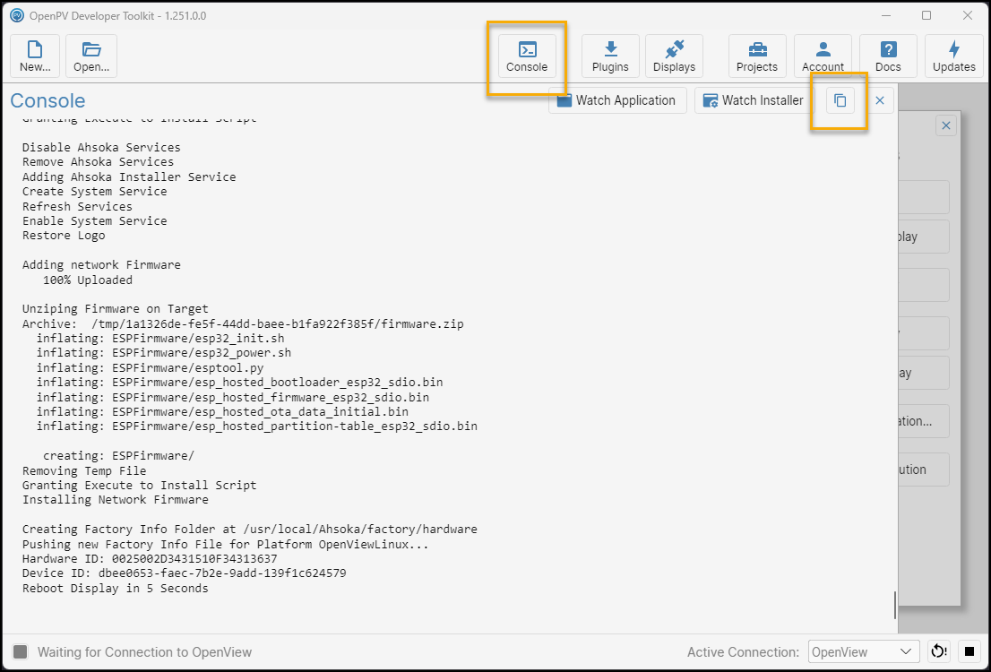Close the Console panel
The width and height of the screenshot is (991, 672).
[x=880, y=100]
